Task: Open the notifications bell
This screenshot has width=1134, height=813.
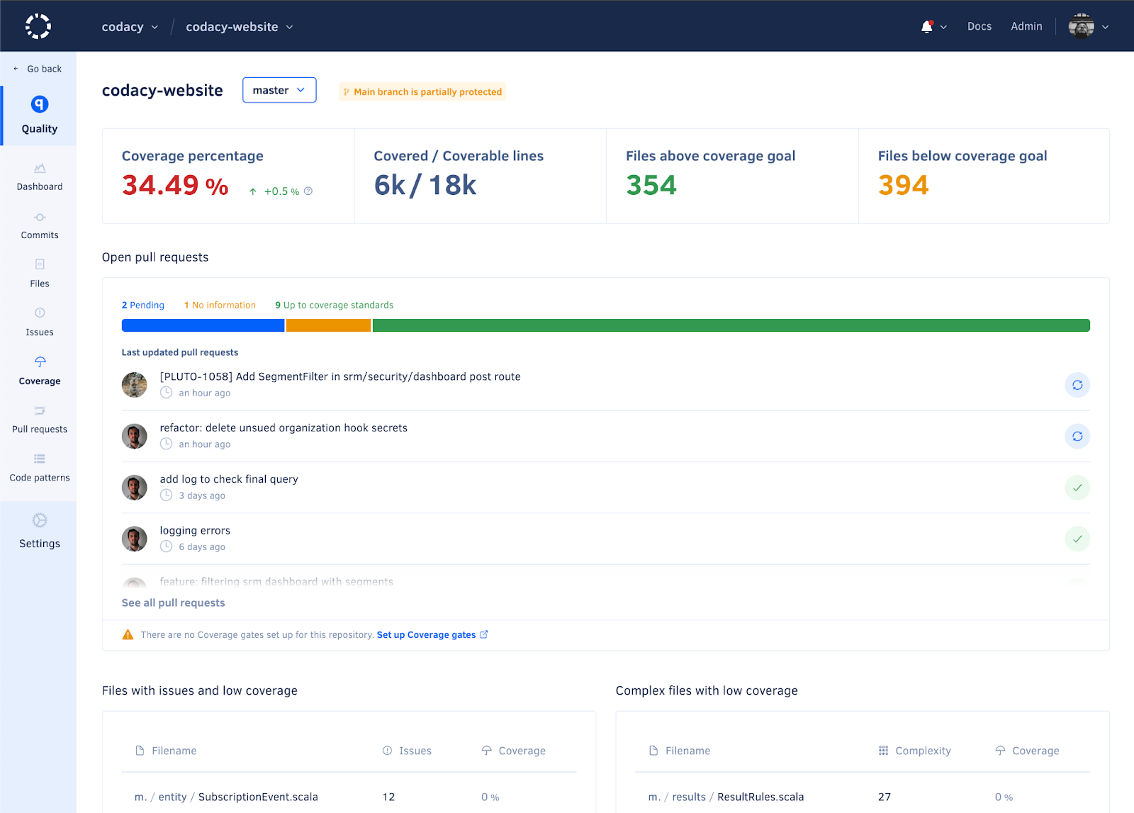Action: tap(926, 26)
